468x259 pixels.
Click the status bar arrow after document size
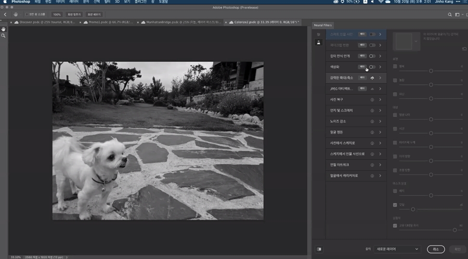click(x=67, y=257)
